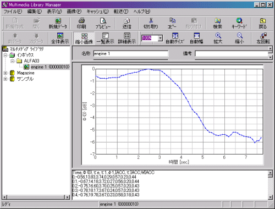
Task: Collapse the ALFA03 folder node
Action: 12,61
